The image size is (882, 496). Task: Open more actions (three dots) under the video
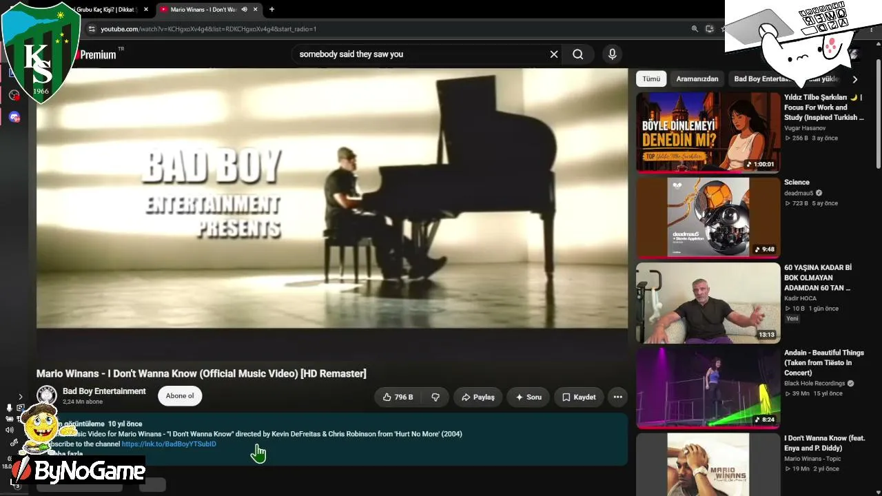coord(618,397)
